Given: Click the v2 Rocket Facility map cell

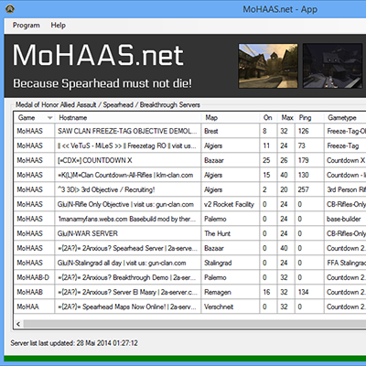Looking at the screenshot, I should click(x=231, y=204).
